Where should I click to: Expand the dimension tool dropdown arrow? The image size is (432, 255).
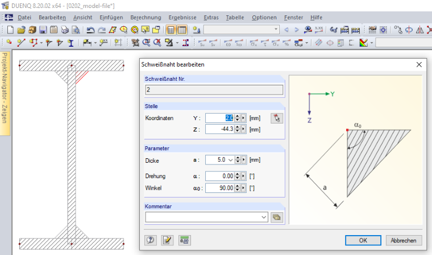click(x=95, y=43)
